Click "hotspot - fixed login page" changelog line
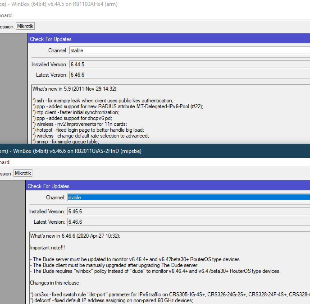The image size is (310, 304). [x=88, y=130]
